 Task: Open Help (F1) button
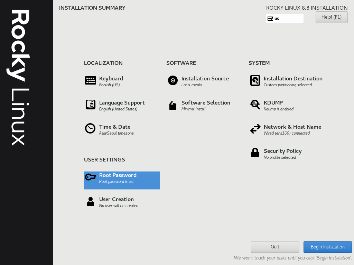point(332,17)
